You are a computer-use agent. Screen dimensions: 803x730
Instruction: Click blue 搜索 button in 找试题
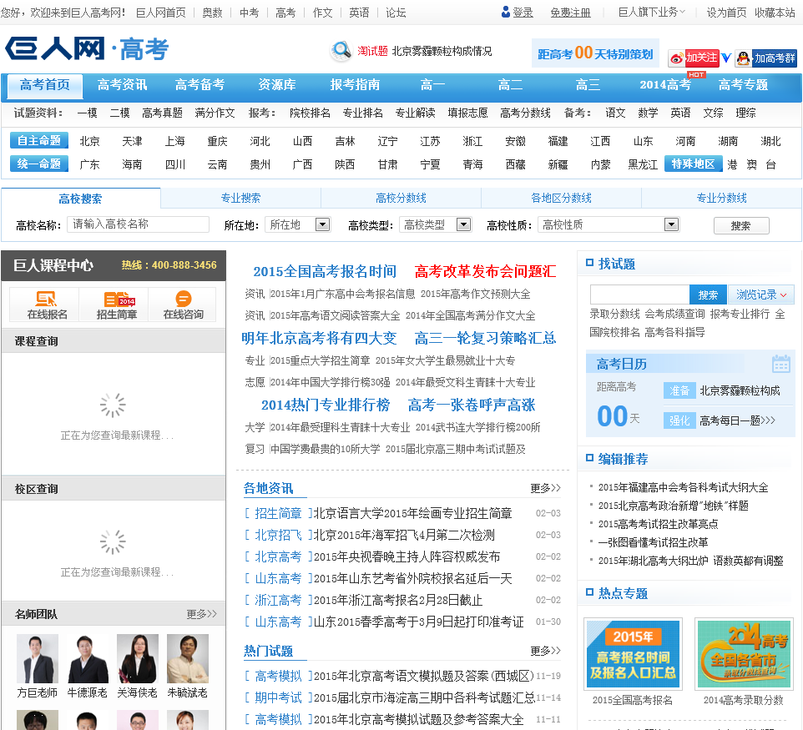pos(708,295)
